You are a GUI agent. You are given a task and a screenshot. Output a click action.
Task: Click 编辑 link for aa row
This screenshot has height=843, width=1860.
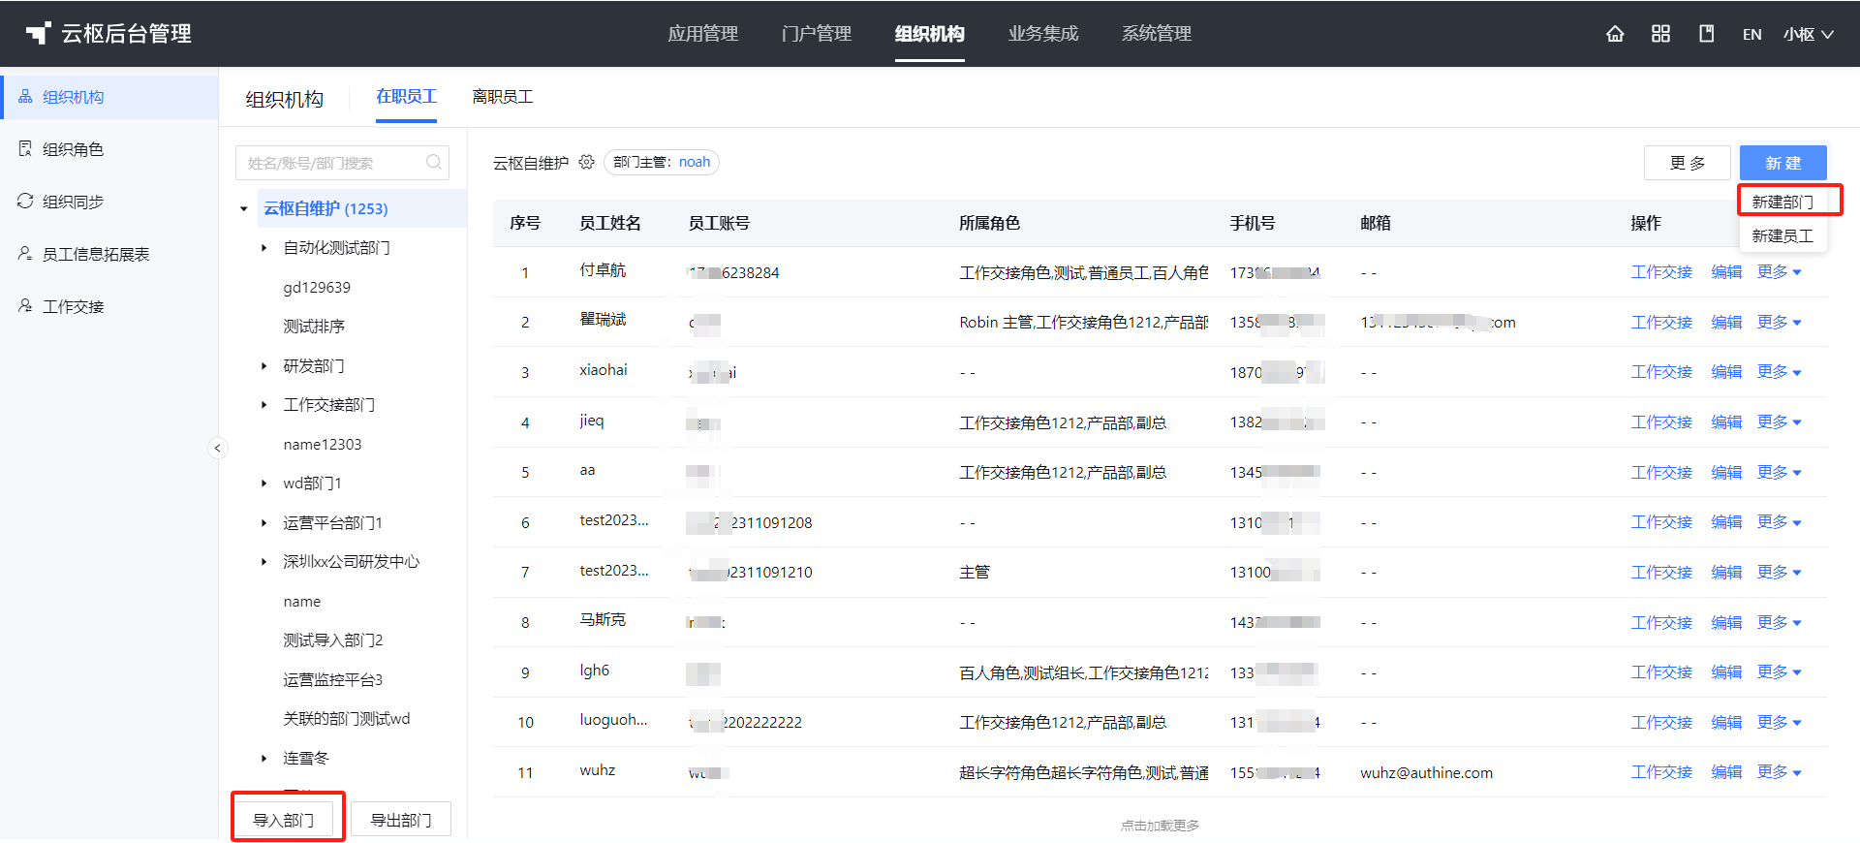(1726, 473)
